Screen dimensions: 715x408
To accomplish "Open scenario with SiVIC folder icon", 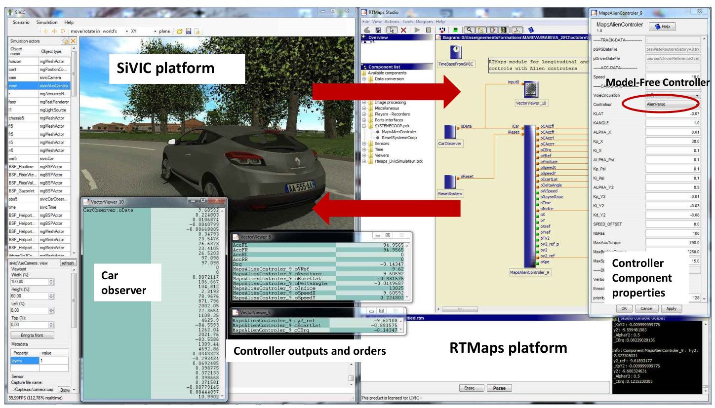I will pos(179,31).
